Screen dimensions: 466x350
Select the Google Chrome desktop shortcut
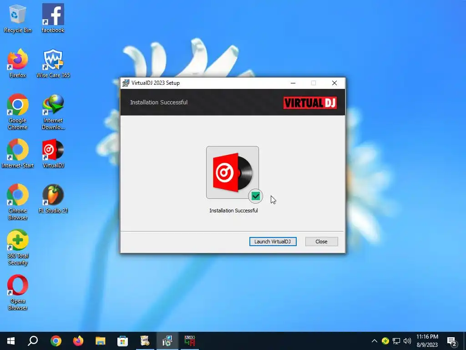coord(18,112)
